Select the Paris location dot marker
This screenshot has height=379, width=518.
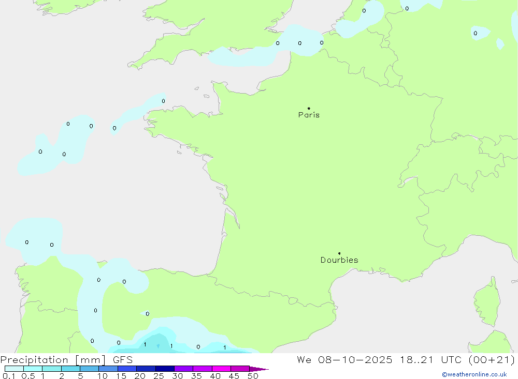pyautogui.click(x=309, y=108)
